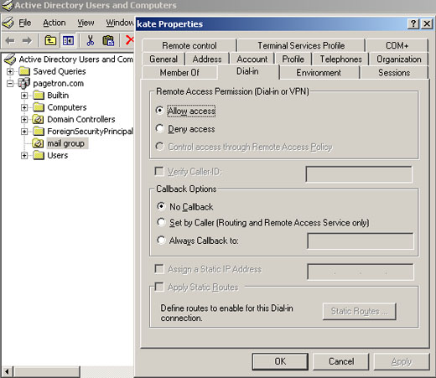Switch to the COM+ tab
This screenshot has height=378, width=436.
[397, 45]
